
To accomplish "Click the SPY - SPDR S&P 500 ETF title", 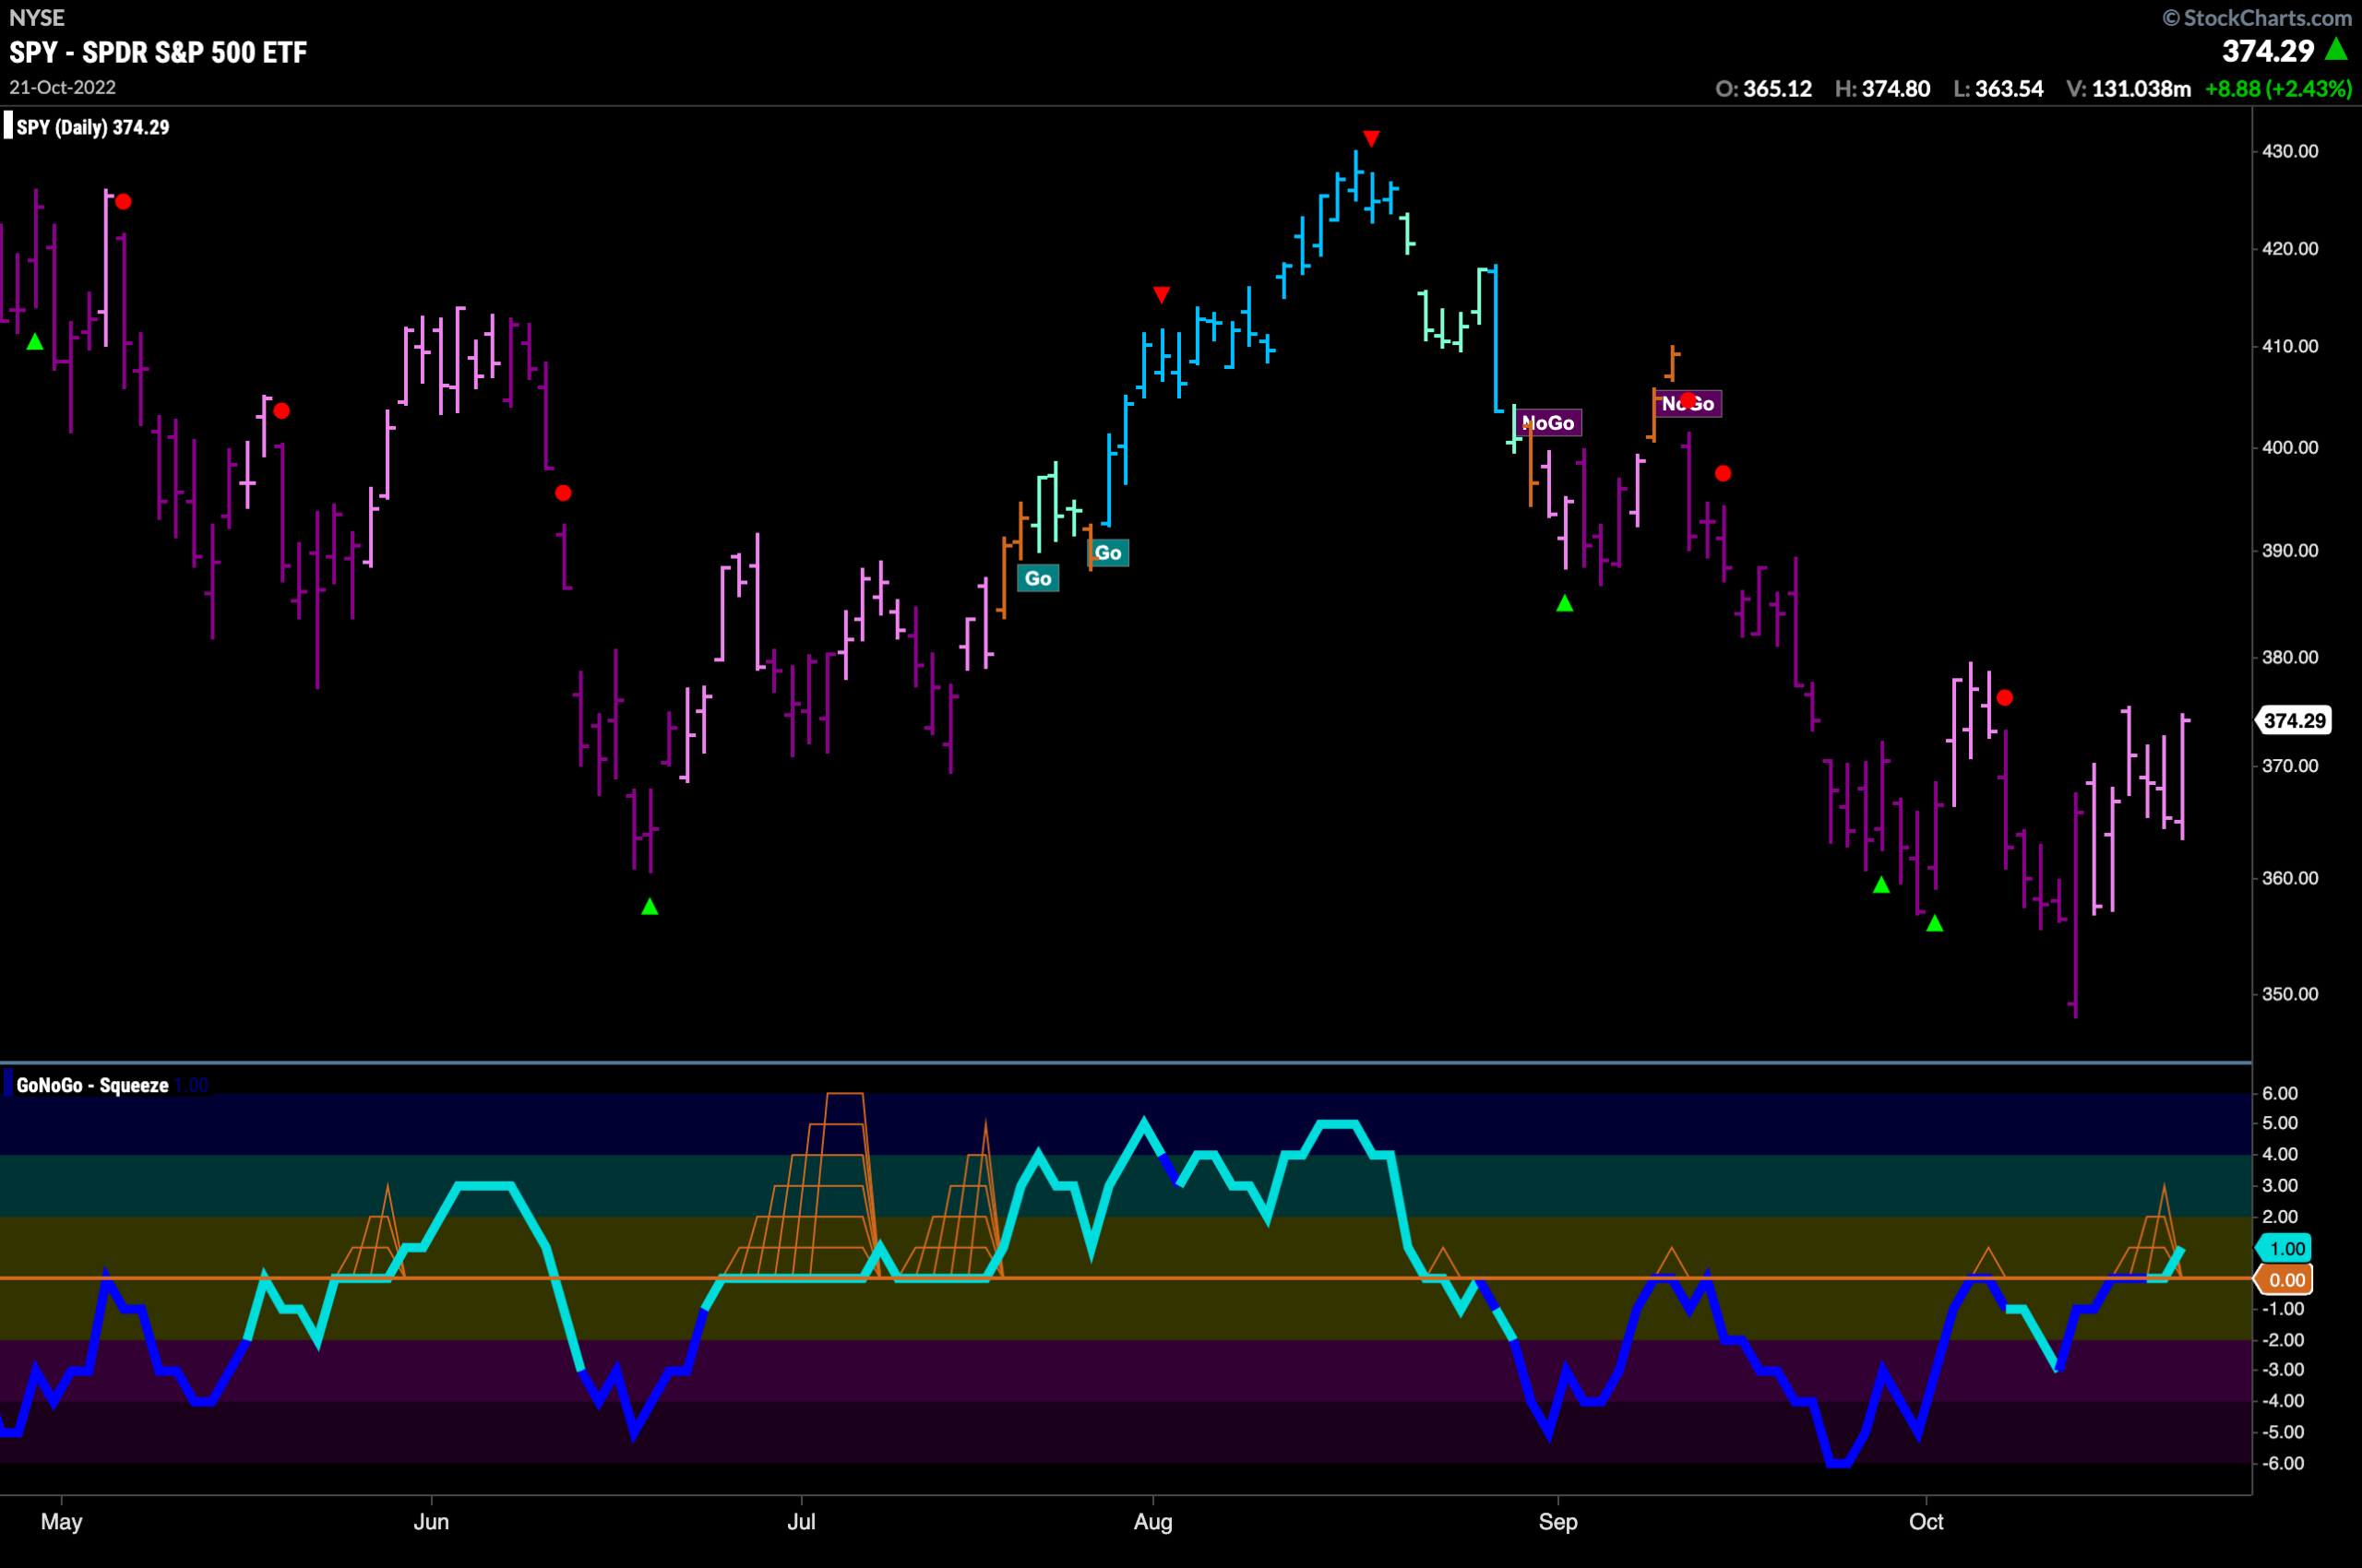I will pyautogui.click(x=158, y=52).
